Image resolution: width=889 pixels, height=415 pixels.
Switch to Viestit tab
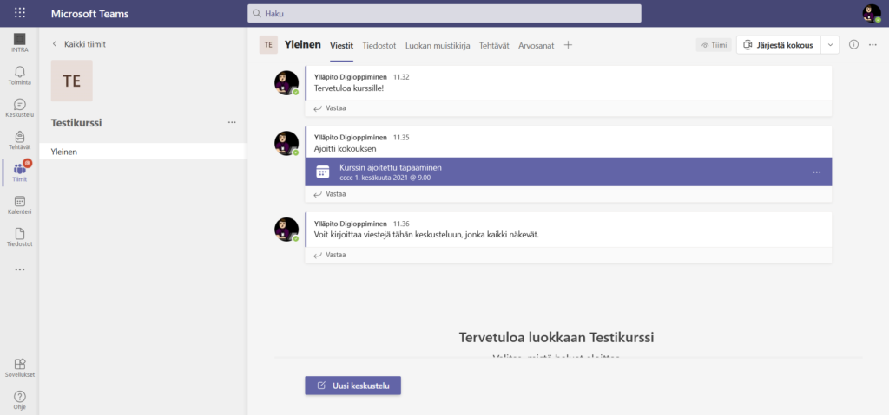(342, 46)
